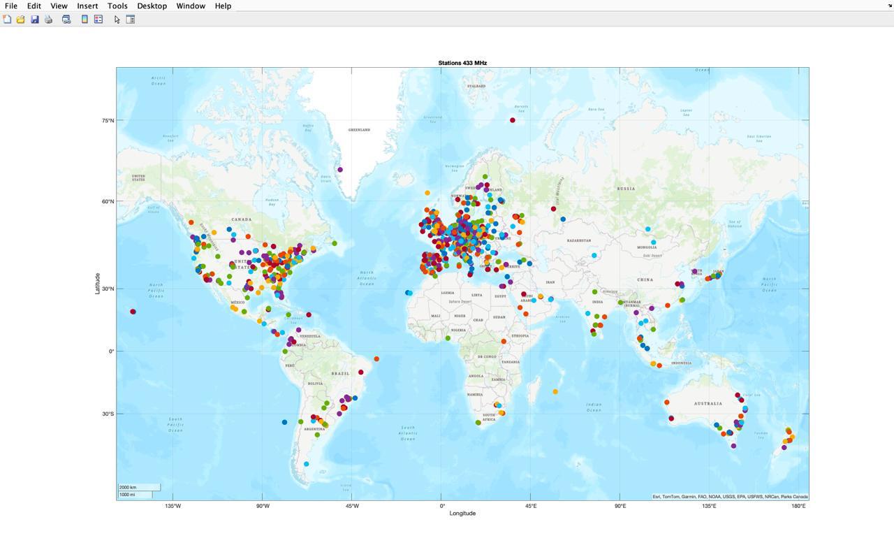Click the KAZAKHSTAN label on the map
894x559 pixels.
tap(579, 240)
